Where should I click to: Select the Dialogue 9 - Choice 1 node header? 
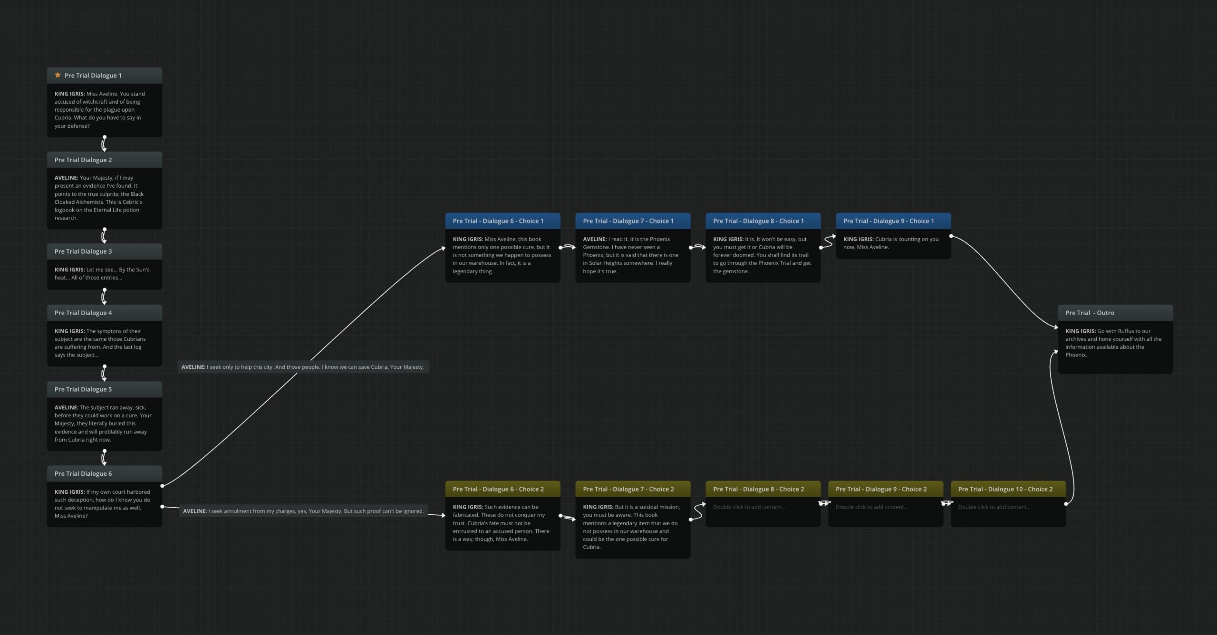(x=893, y=221)
